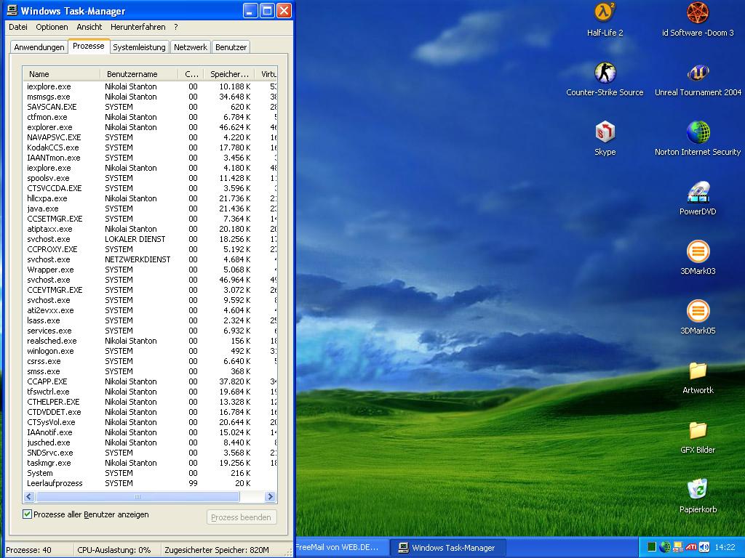Select the Wrapper.exe process
This screenshot has height=558, width=745.
coord(150,270)
